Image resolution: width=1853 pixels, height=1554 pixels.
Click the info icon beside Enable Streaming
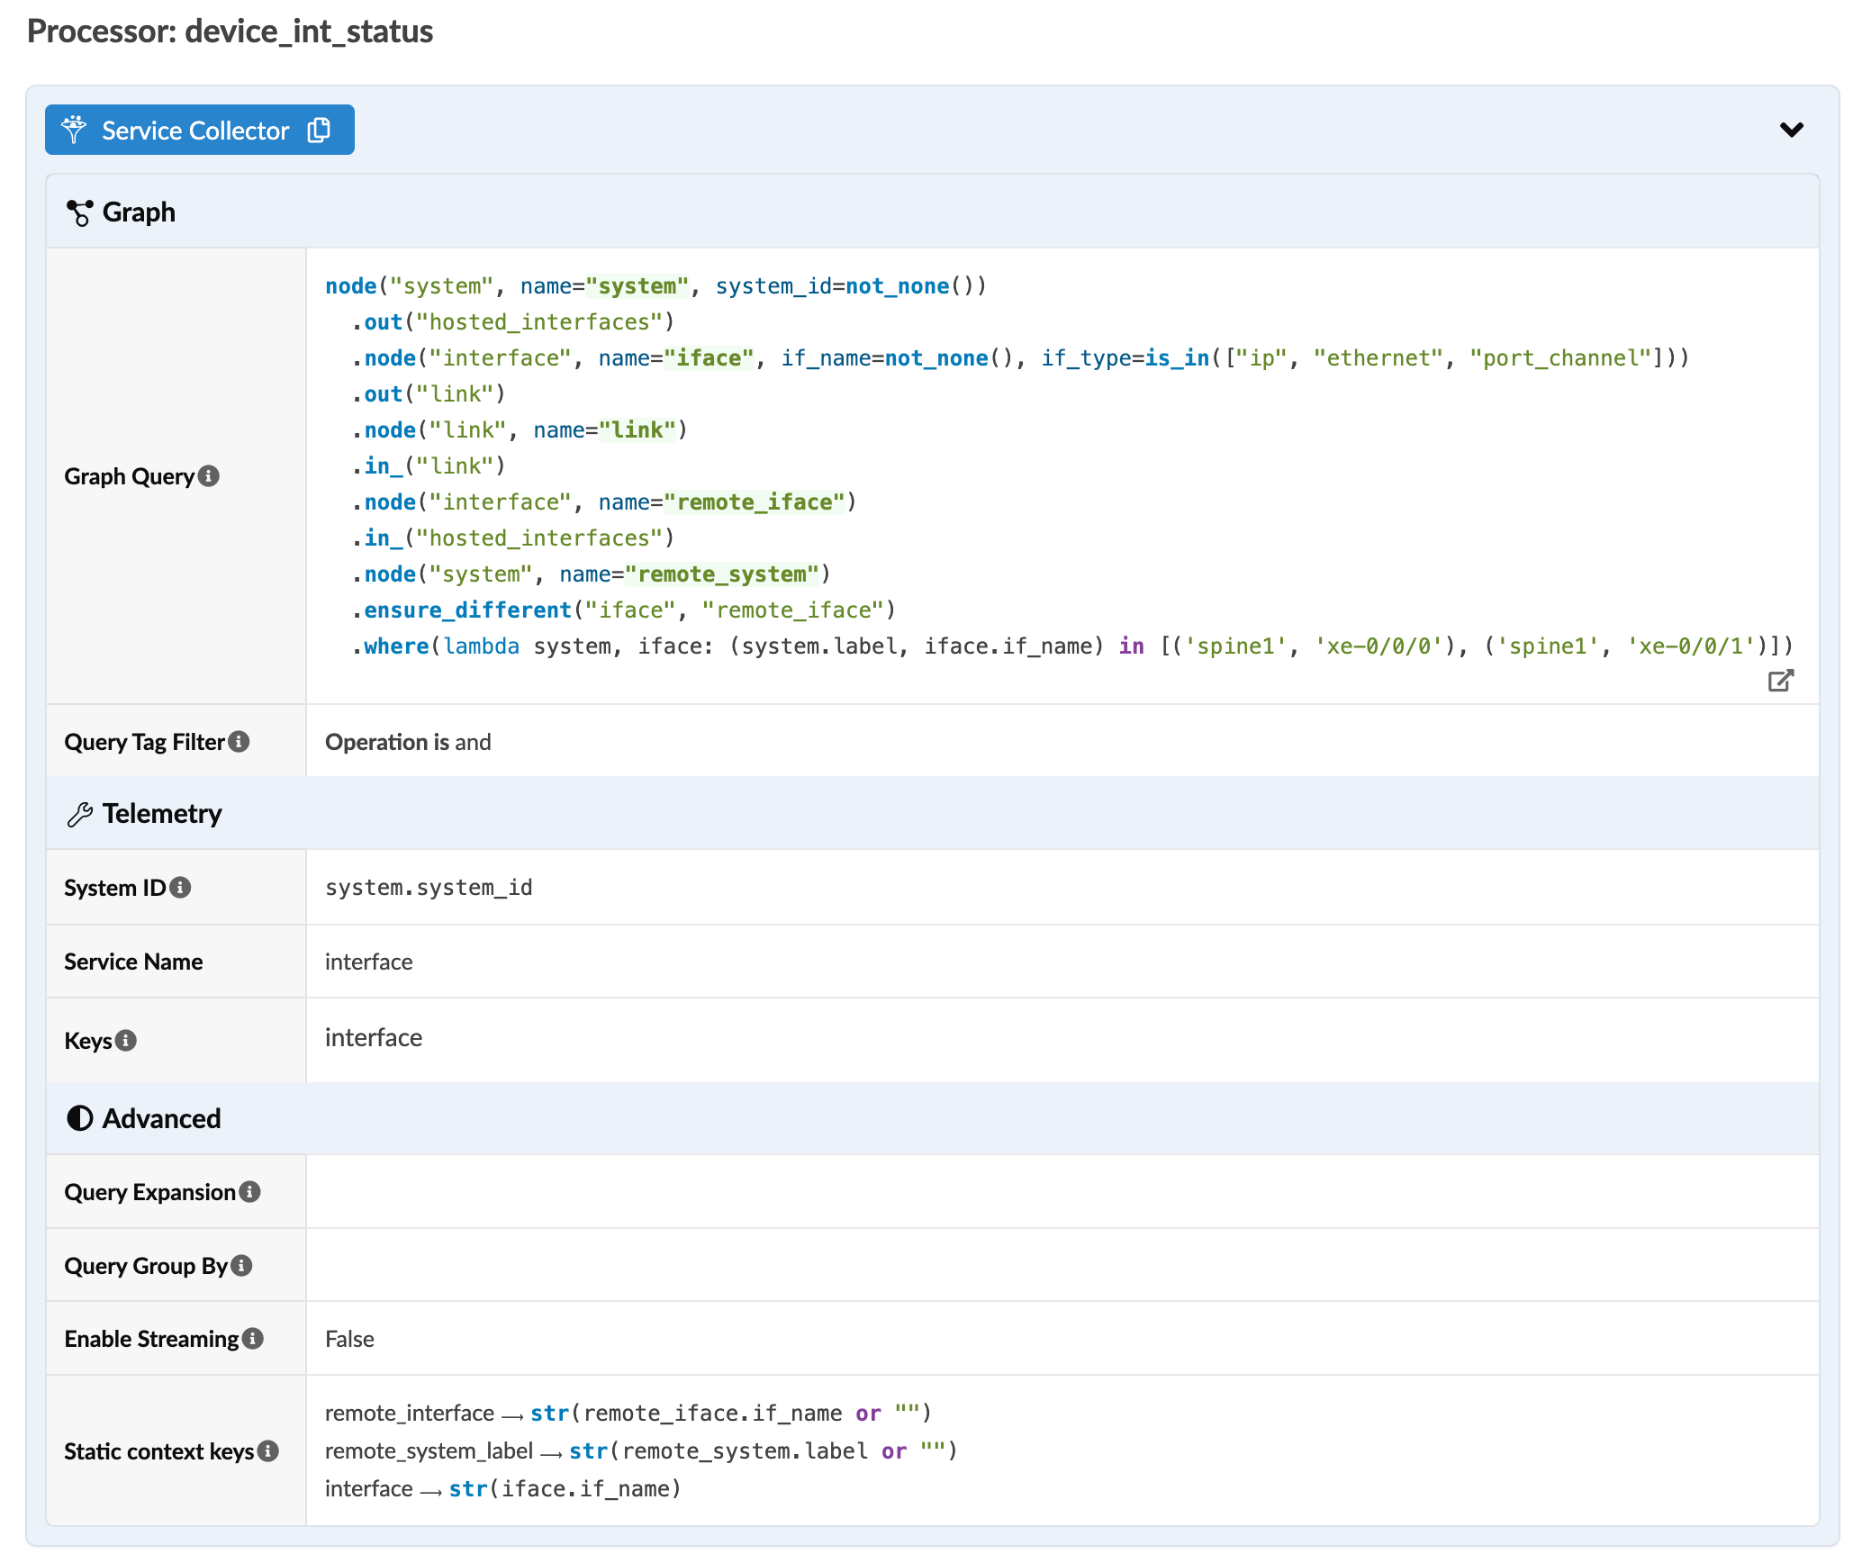(253, 1339)
